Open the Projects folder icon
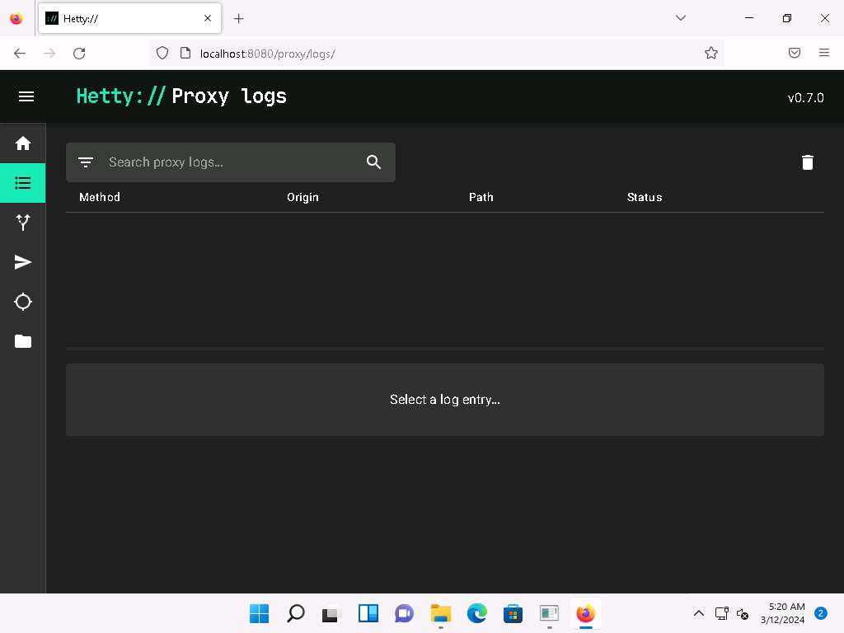 [23, 341]
